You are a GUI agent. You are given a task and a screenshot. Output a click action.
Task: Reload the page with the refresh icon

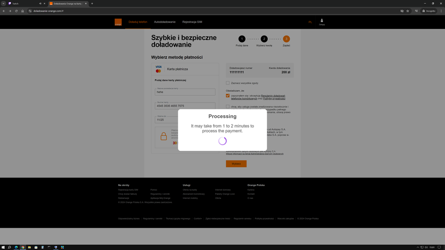[16, 11]
